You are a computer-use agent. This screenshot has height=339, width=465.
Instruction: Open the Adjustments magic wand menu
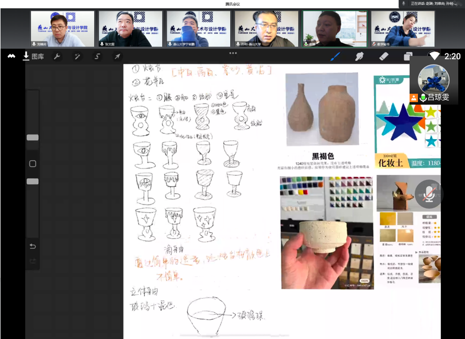point(77,56)
